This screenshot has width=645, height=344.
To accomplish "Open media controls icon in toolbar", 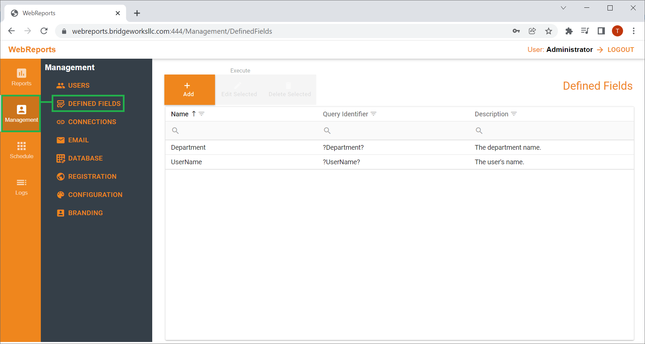I will tap(585, 31).
